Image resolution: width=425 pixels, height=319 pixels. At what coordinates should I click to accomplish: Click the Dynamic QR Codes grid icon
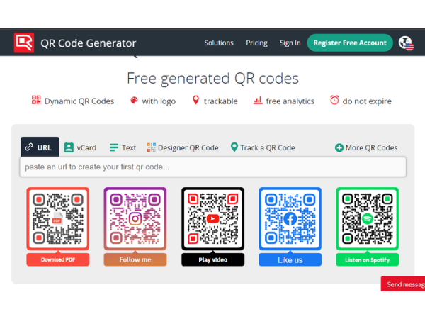[x=36, y=100]
